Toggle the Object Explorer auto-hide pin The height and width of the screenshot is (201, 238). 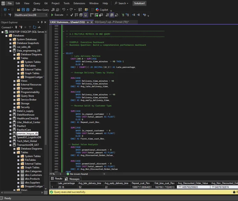(42, 22)
